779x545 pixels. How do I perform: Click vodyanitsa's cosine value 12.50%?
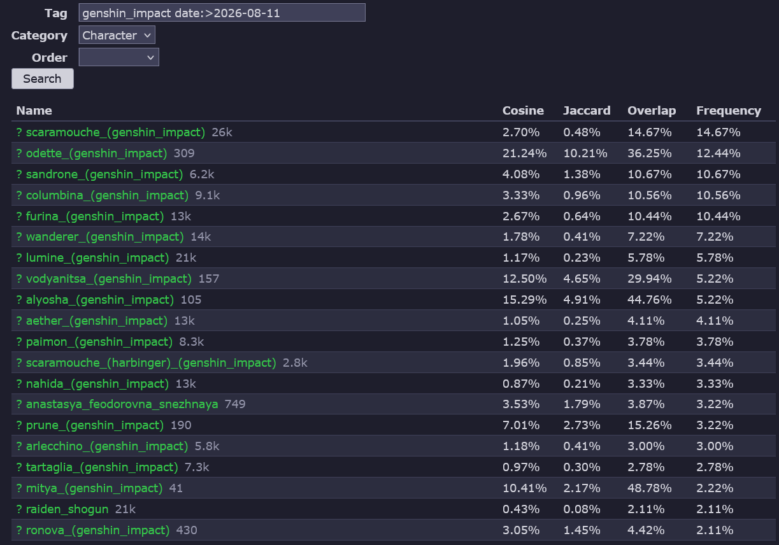click(525, 279)
